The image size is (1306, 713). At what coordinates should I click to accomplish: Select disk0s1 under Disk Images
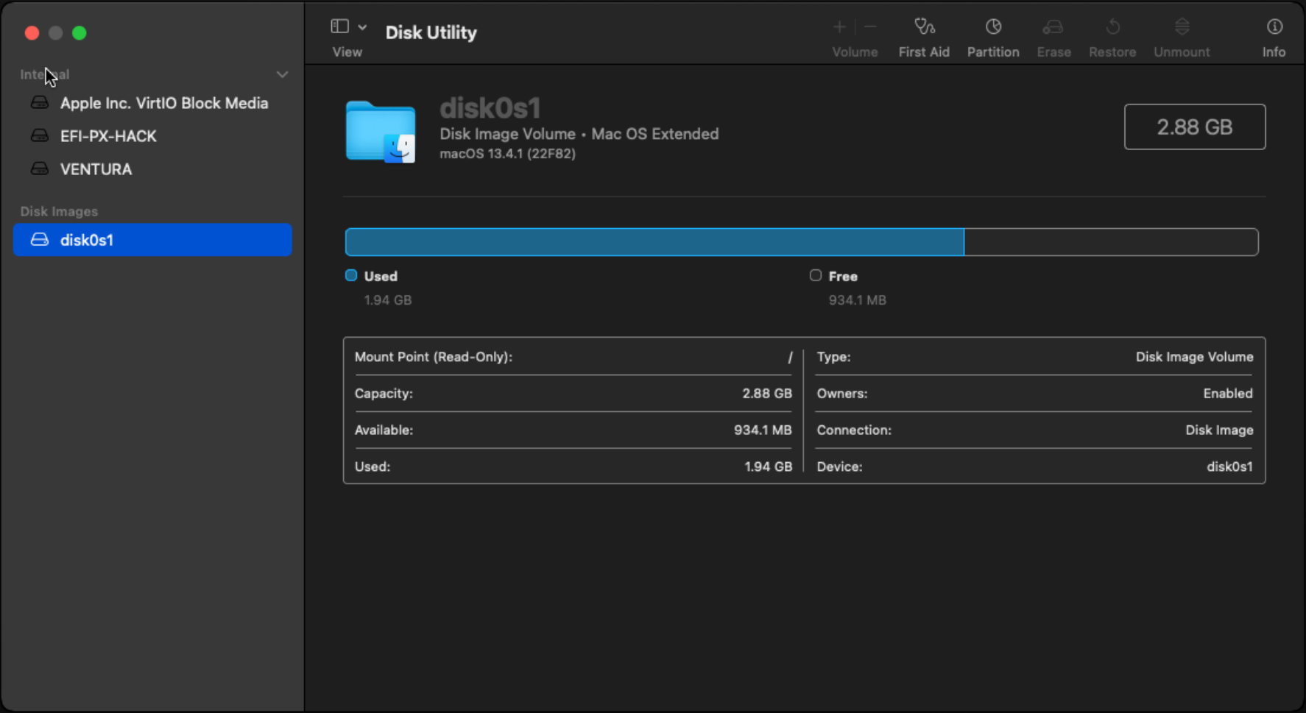pyautogui.click(x=152, y=240)
